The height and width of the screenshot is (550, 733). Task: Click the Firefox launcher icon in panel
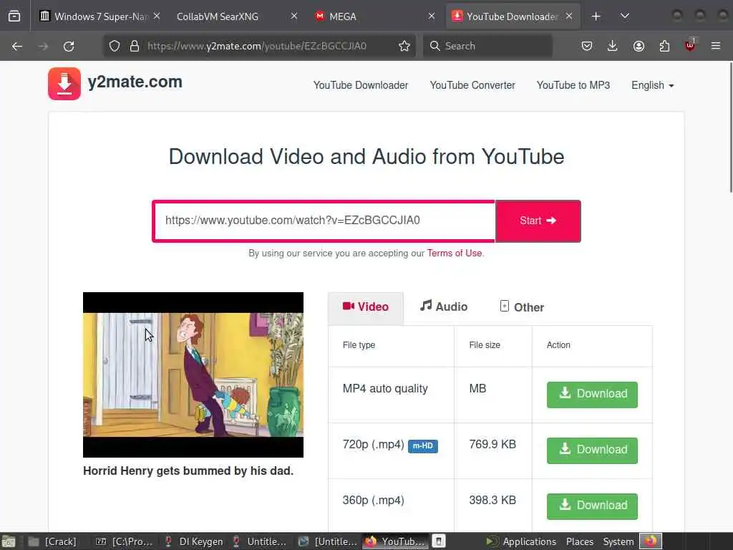pos(651,541)
